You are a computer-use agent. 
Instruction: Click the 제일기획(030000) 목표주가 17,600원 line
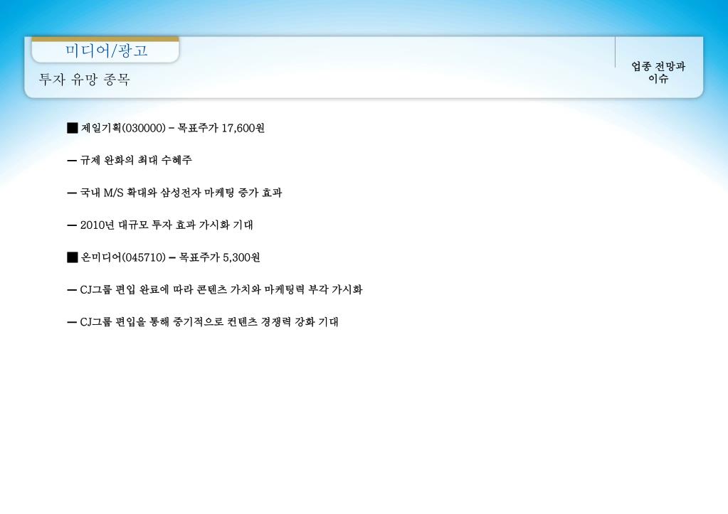point(166,128)
